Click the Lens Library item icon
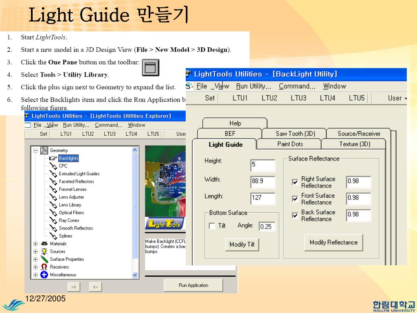 [53, 205]
